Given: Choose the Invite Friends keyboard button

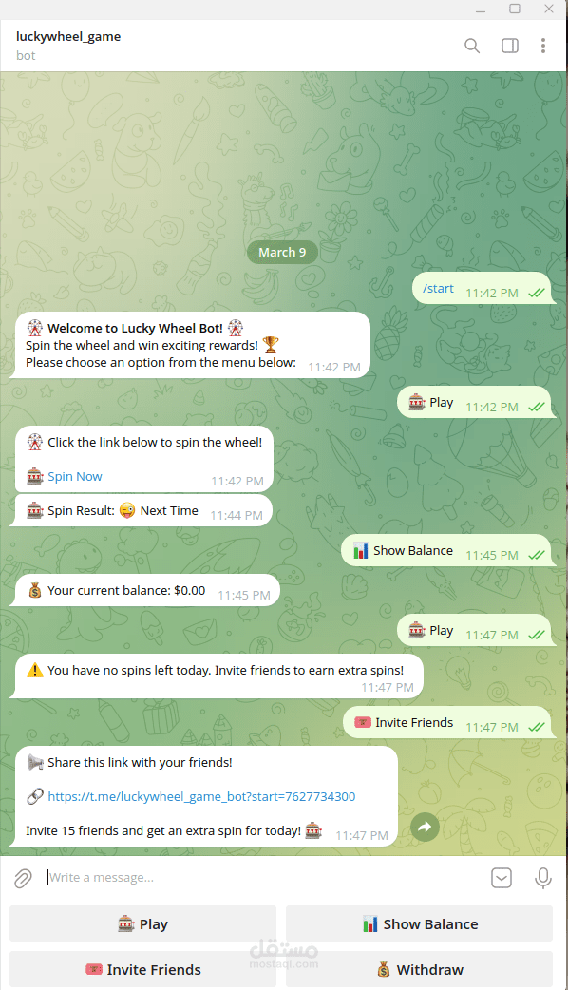Looking at the screenshot, I should 142,969.
